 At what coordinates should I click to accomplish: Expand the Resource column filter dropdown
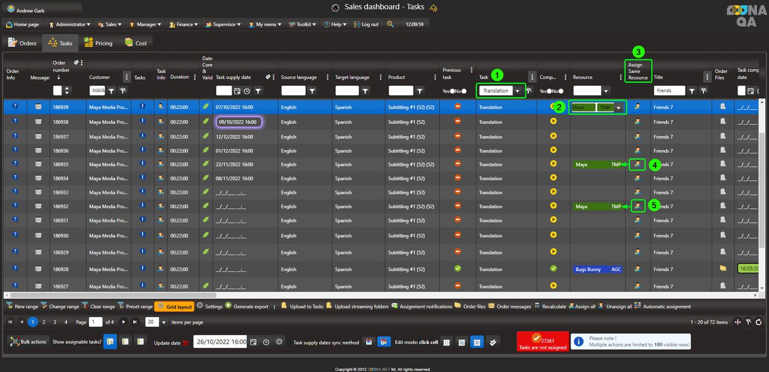click(606, 91)
